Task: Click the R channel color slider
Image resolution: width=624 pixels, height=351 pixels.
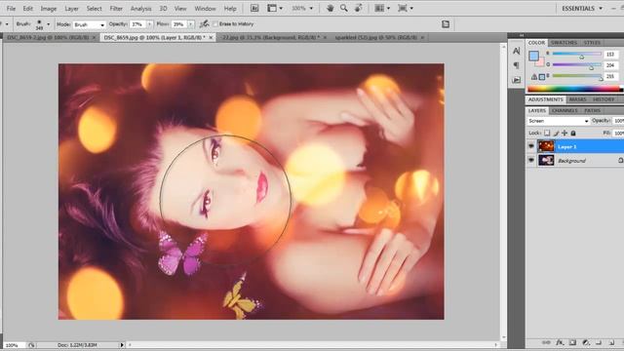Action: click(577, 54)
